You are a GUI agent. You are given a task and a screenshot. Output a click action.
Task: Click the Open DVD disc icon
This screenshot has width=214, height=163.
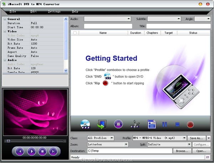click(86, 124)
